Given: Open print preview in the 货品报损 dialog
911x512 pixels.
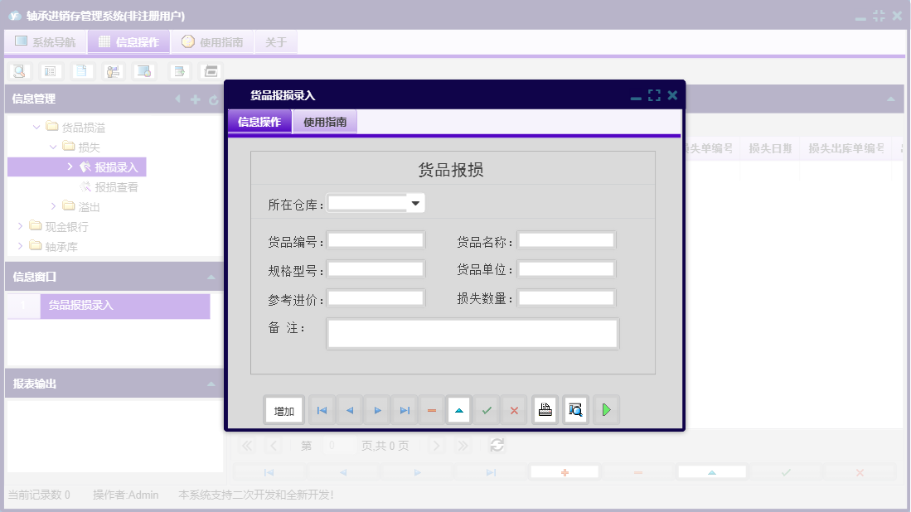Looking at the screenshot, I should tap(575, 409).
